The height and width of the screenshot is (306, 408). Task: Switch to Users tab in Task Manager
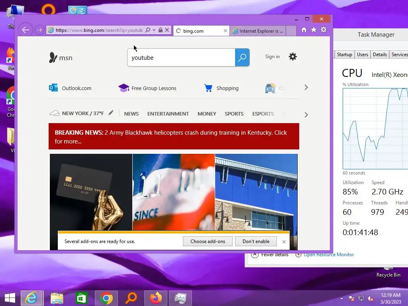click(x=363, y=54)
